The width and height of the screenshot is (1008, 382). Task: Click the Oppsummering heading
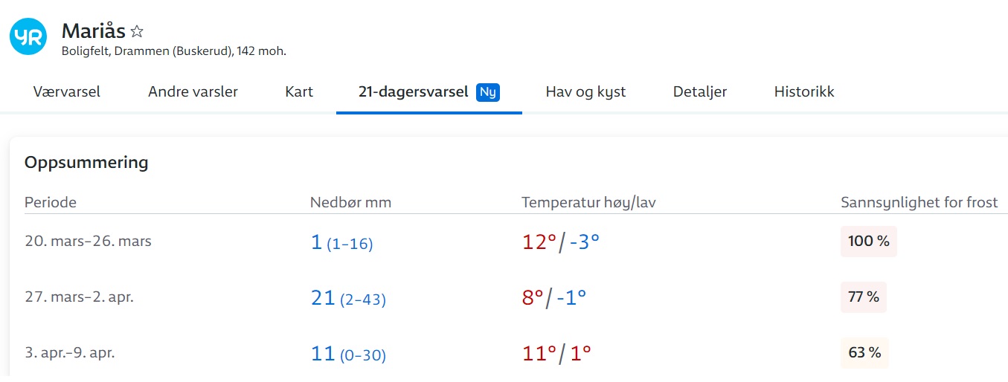(x=86, y=163)
